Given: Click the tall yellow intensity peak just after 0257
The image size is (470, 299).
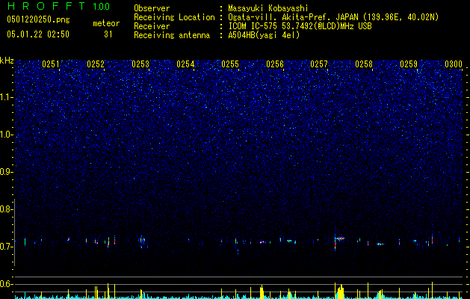Looking at the screenshot, I should [x=340, y=292].
